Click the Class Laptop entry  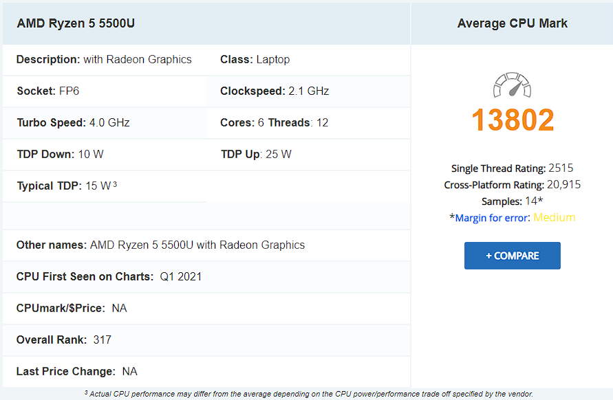tap(255, 59)
